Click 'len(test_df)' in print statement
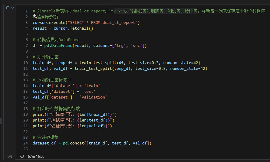 tap(93, 120)
